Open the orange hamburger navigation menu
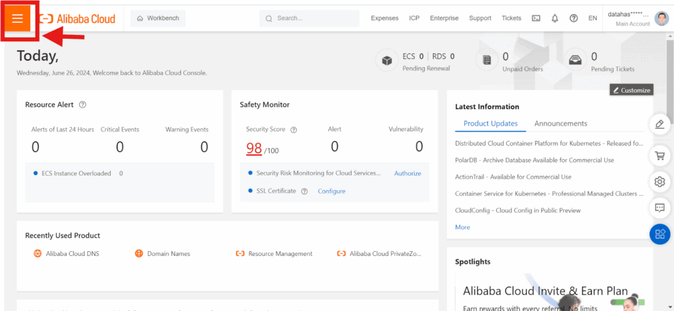Image resolution: width=674 pixels, height=311 pixels. point(18,18)
